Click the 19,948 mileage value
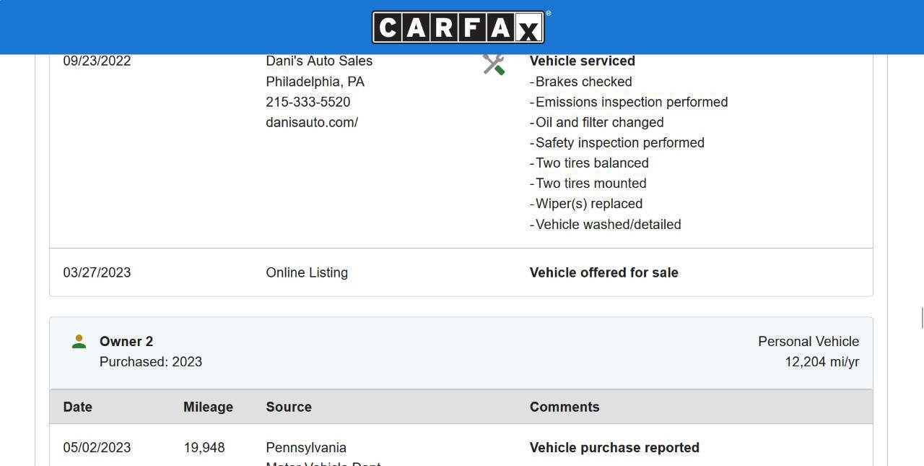This screenshot has width=924, height=466. click(x=204, y=447)
